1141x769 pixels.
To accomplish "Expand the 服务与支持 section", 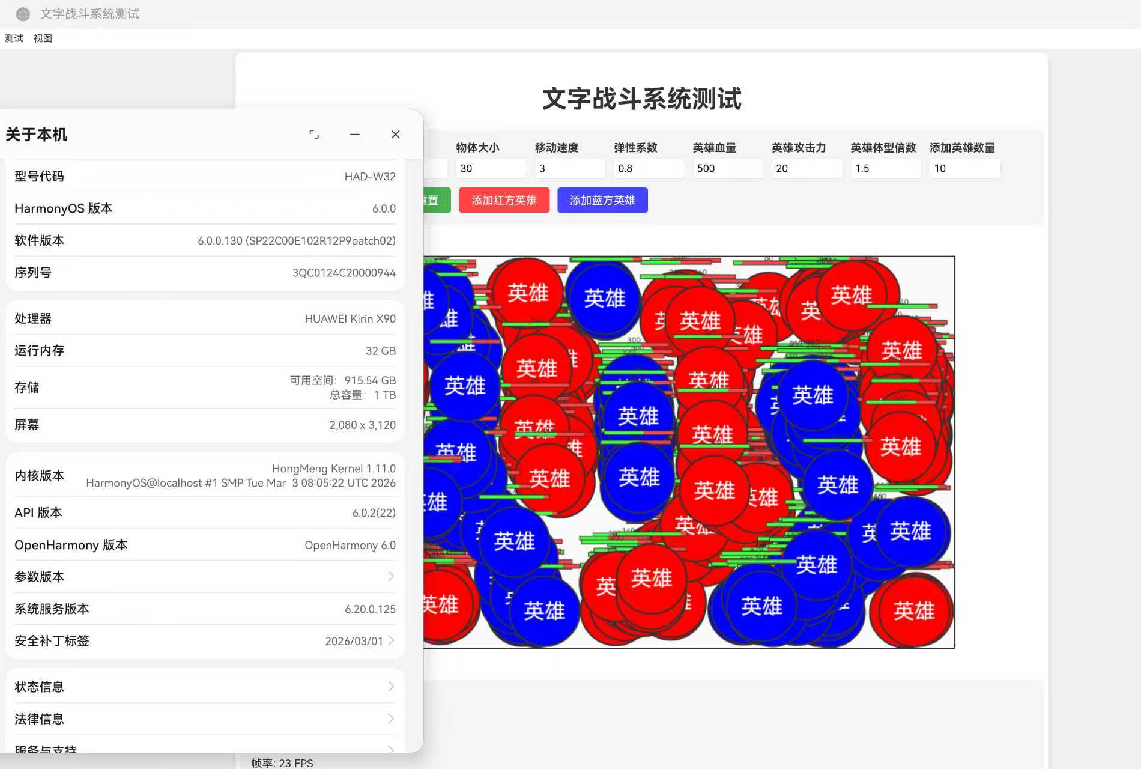I will click(x=204, y=750).
